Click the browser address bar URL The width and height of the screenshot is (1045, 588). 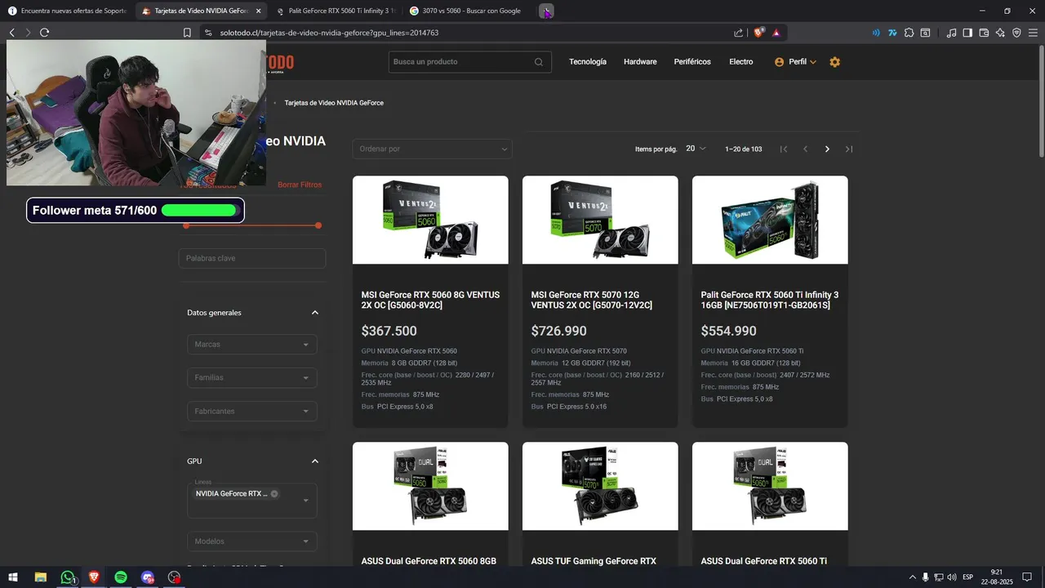click(329, 33)
